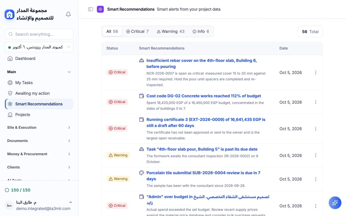This screenshot has width=346, height=216.
Task: Open "Admin" over budget recommendation link
Action: [208, 200]
